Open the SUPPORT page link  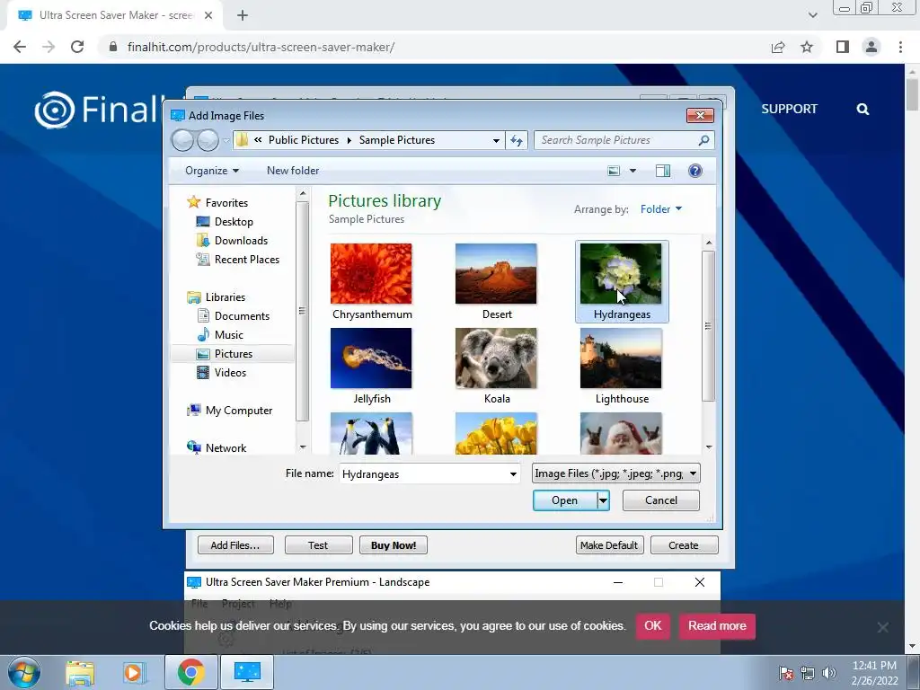coord(789,109)
